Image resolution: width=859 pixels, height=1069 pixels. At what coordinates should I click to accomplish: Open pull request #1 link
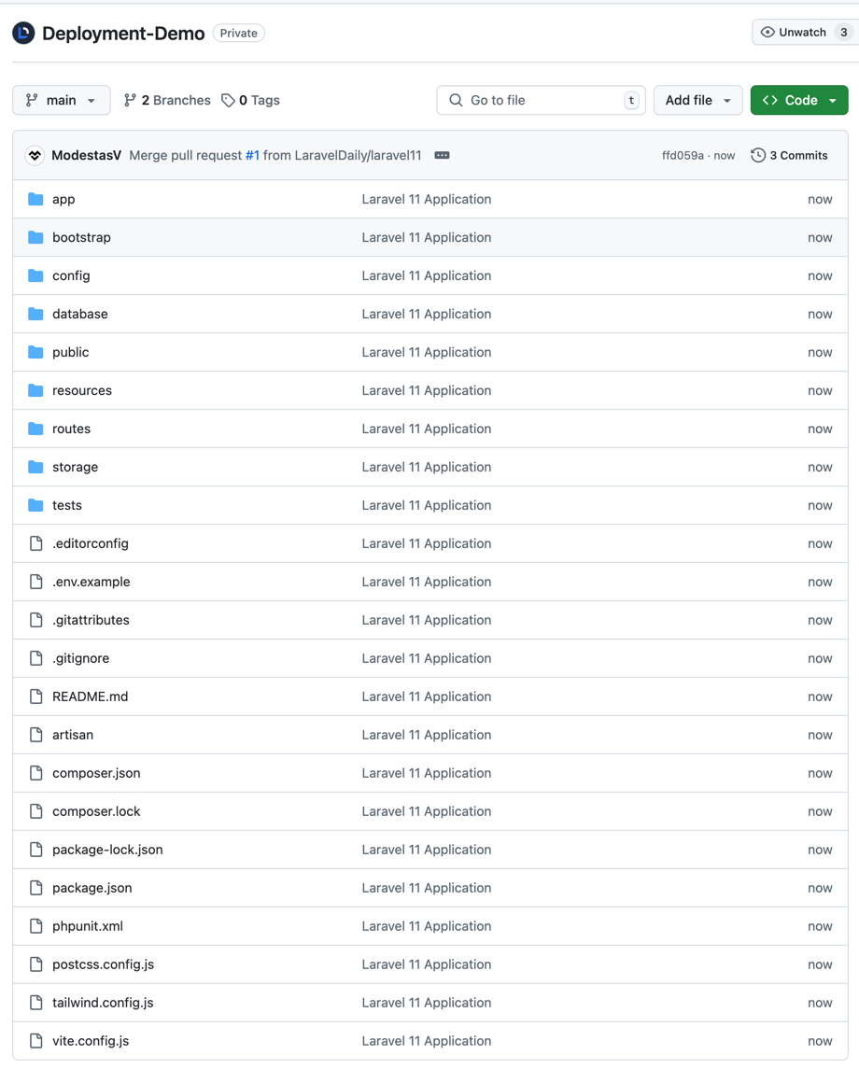[251, 155]
